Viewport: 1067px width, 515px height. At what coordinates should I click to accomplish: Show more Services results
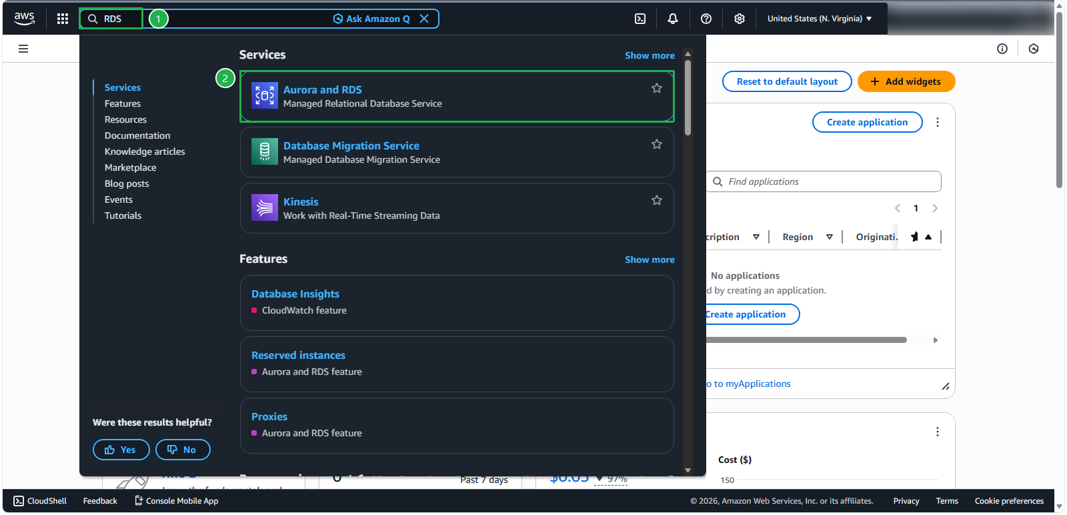pyautogui.click(x=650, y=55)
